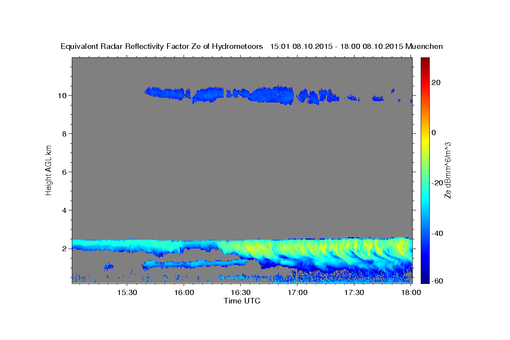The image size is (510, 340).
Task: Click the colorbar label -60
Action: [x=438, y=281]
